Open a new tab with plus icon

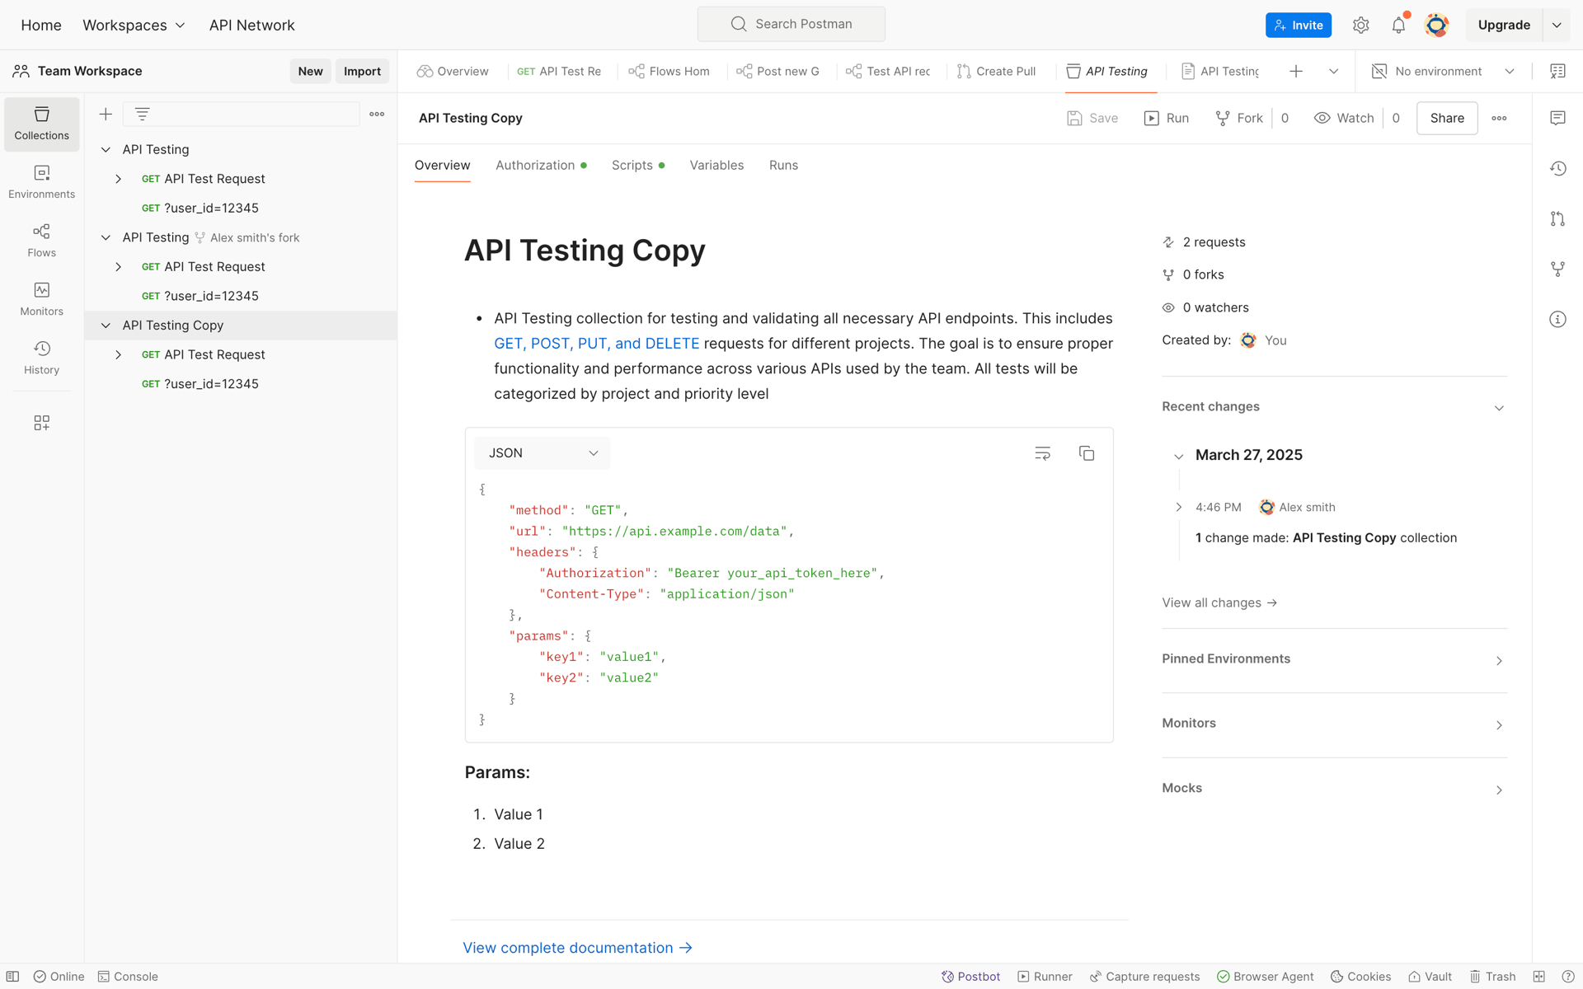[1296, 72]
